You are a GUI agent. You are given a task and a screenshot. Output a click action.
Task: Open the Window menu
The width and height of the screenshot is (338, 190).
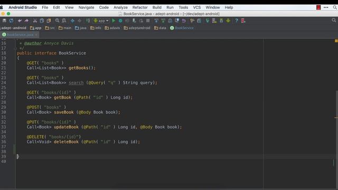pos(212,7)
